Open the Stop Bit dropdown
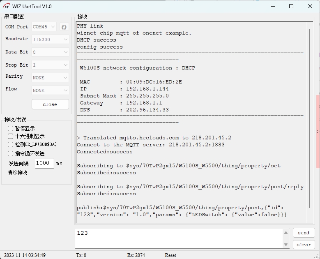Image resolution: width=320 pixels, height=259 pixels. (50, 65)
